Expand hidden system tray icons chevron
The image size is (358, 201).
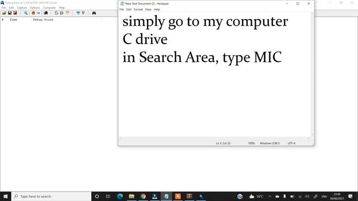coord(270,196)
